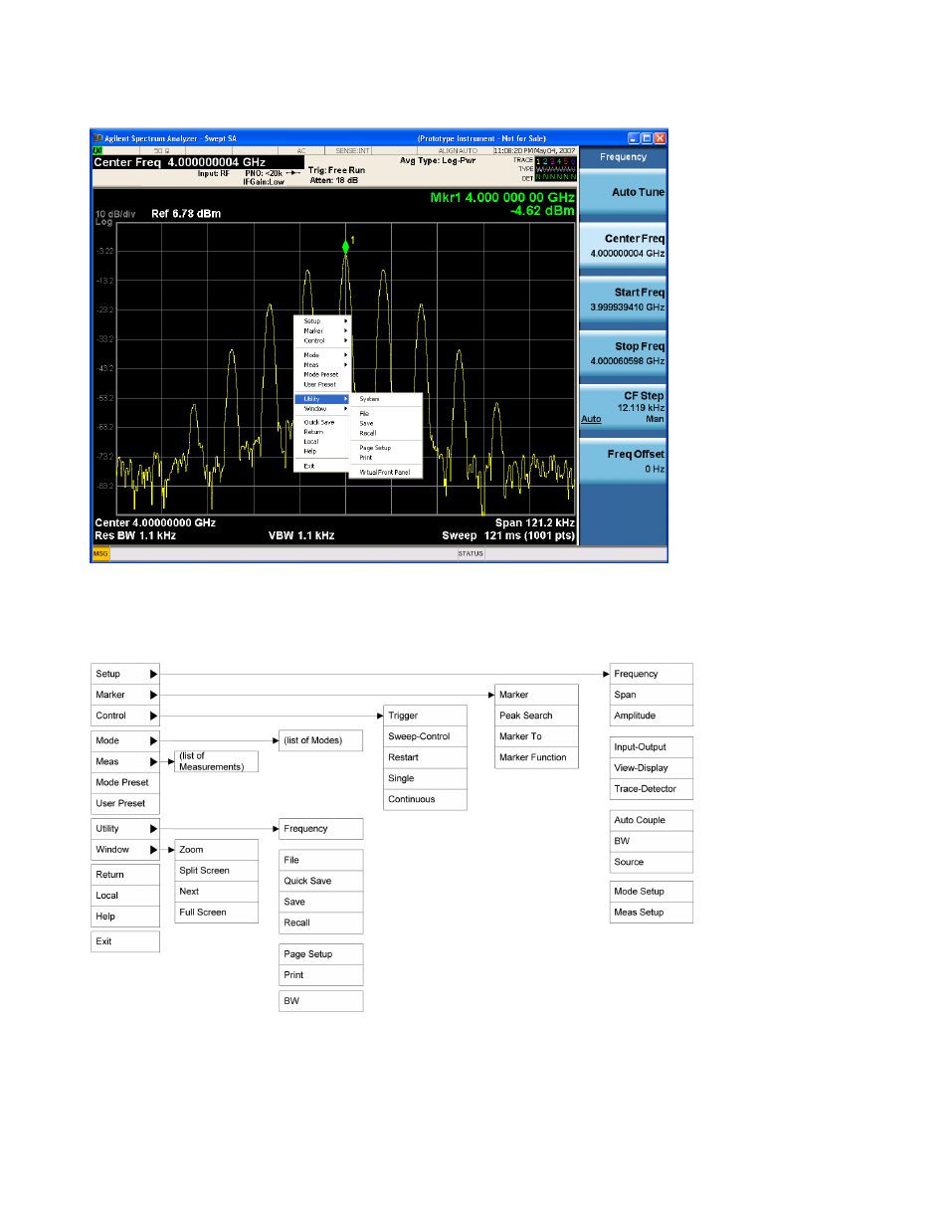Click the Span 121.2 kHz readout

click(x=535, y=522)
